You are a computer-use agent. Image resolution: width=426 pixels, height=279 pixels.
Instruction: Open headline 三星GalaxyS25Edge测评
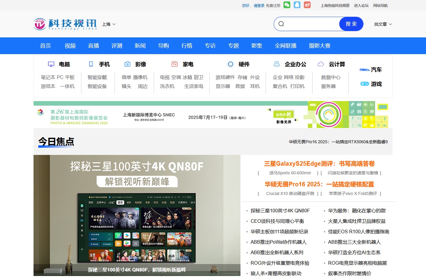[319, 164]
